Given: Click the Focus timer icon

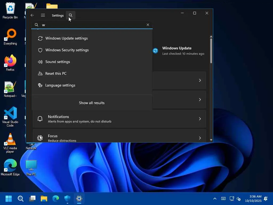Looking at the screenshot, I should [40, 138].
